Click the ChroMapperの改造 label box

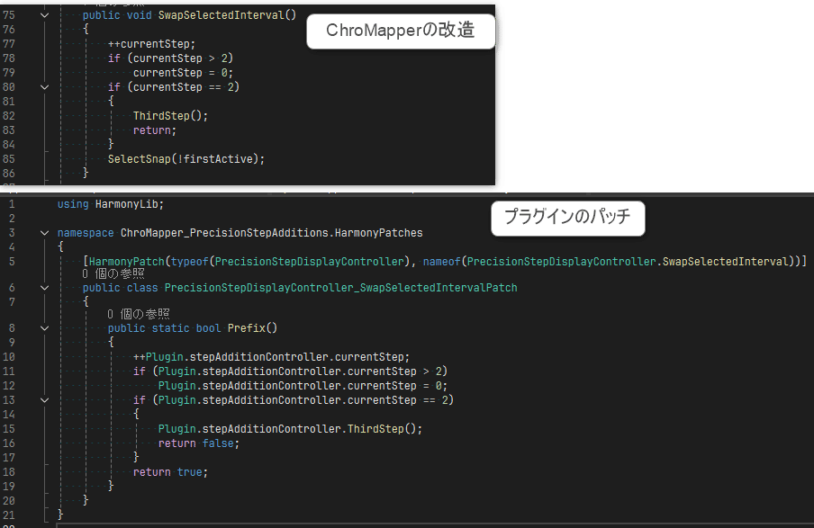pos(401,31)
